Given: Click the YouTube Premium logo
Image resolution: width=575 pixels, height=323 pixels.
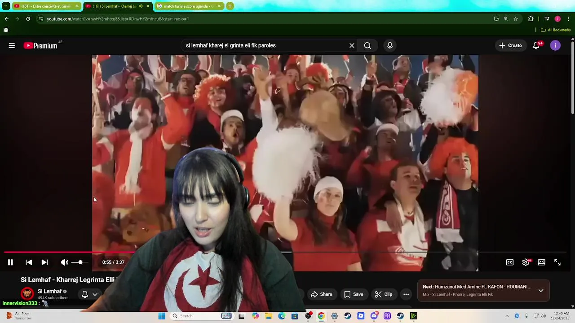Looking at the screenshot, I should 41,45.
